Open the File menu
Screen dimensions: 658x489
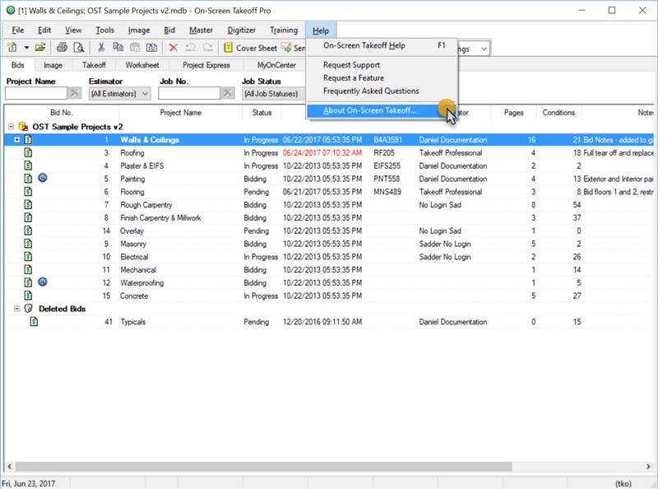point(17,30)
